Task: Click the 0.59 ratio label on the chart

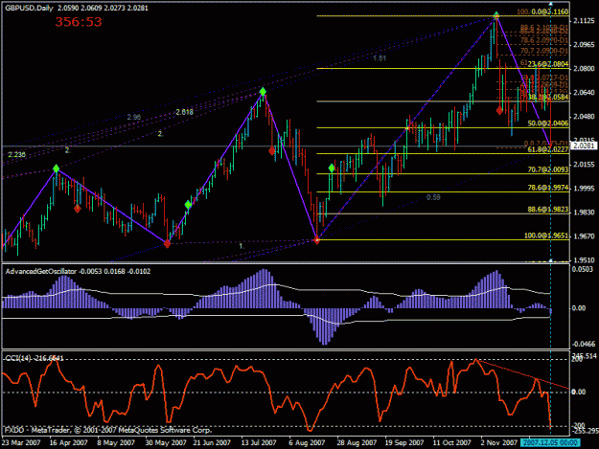Action: coord(433,197)
